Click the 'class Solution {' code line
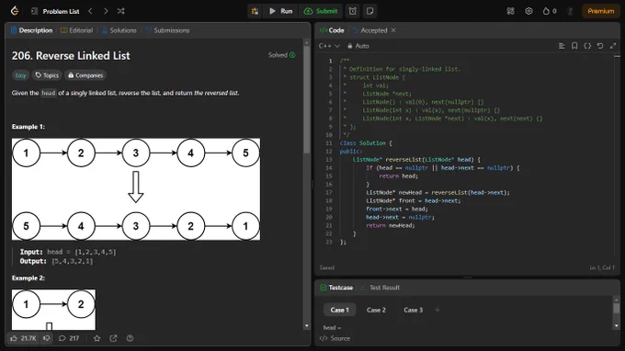The width and height of the screenshot is (625, 351). (366, 143)
